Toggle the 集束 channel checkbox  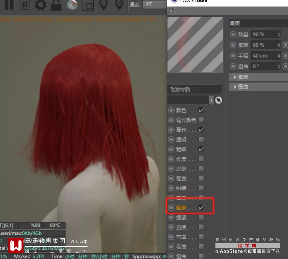click(x=201, y=208)
